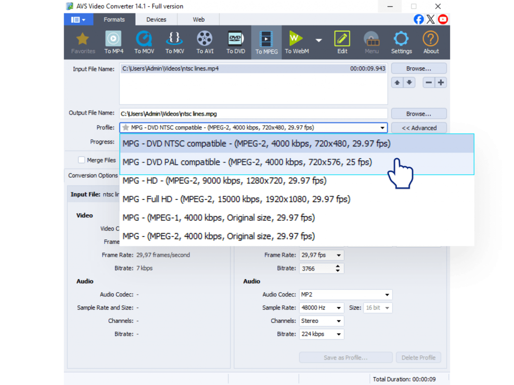
Task: Toggle the favorite star in Profile box
Action: point(125,127)
